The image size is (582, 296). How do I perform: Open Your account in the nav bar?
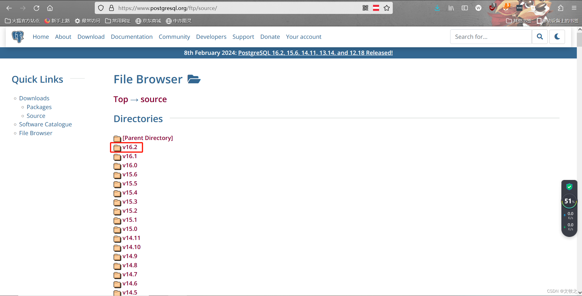303,37
